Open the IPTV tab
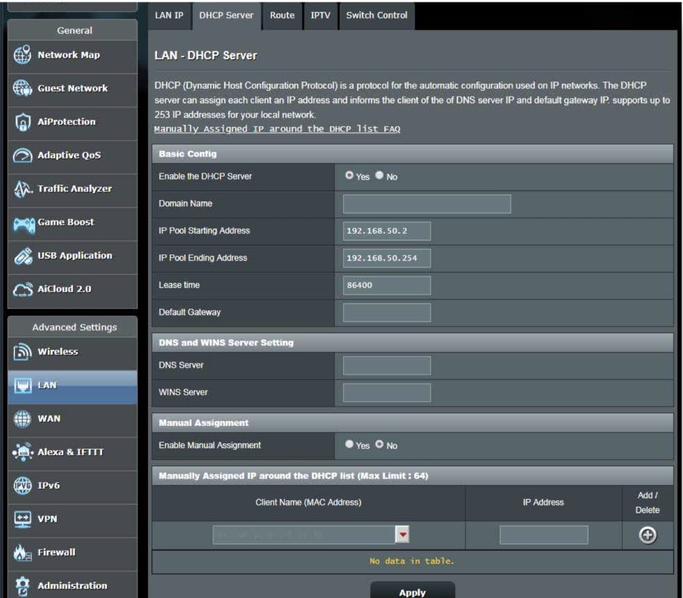This screenshot has width=683, height=598. pyautogui.click(x=320, y=15)
